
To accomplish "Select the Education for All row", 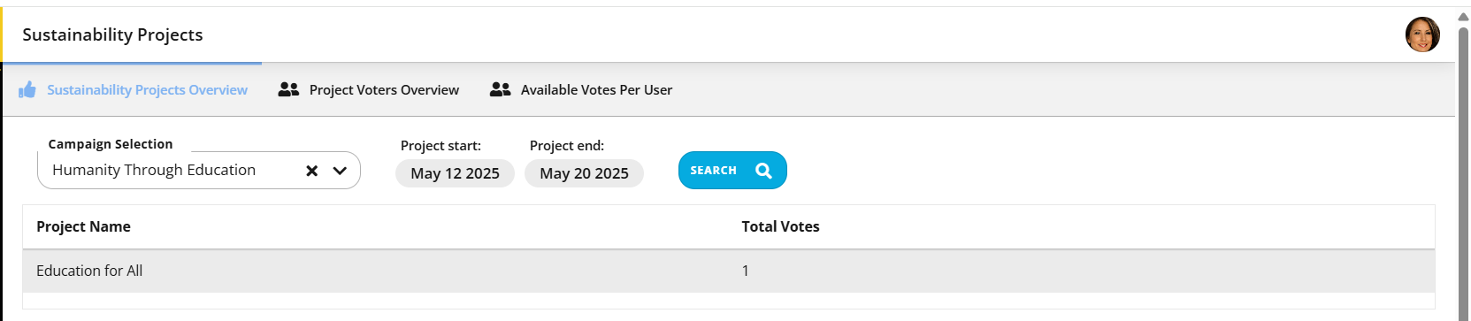I will [x=728, y=271].
